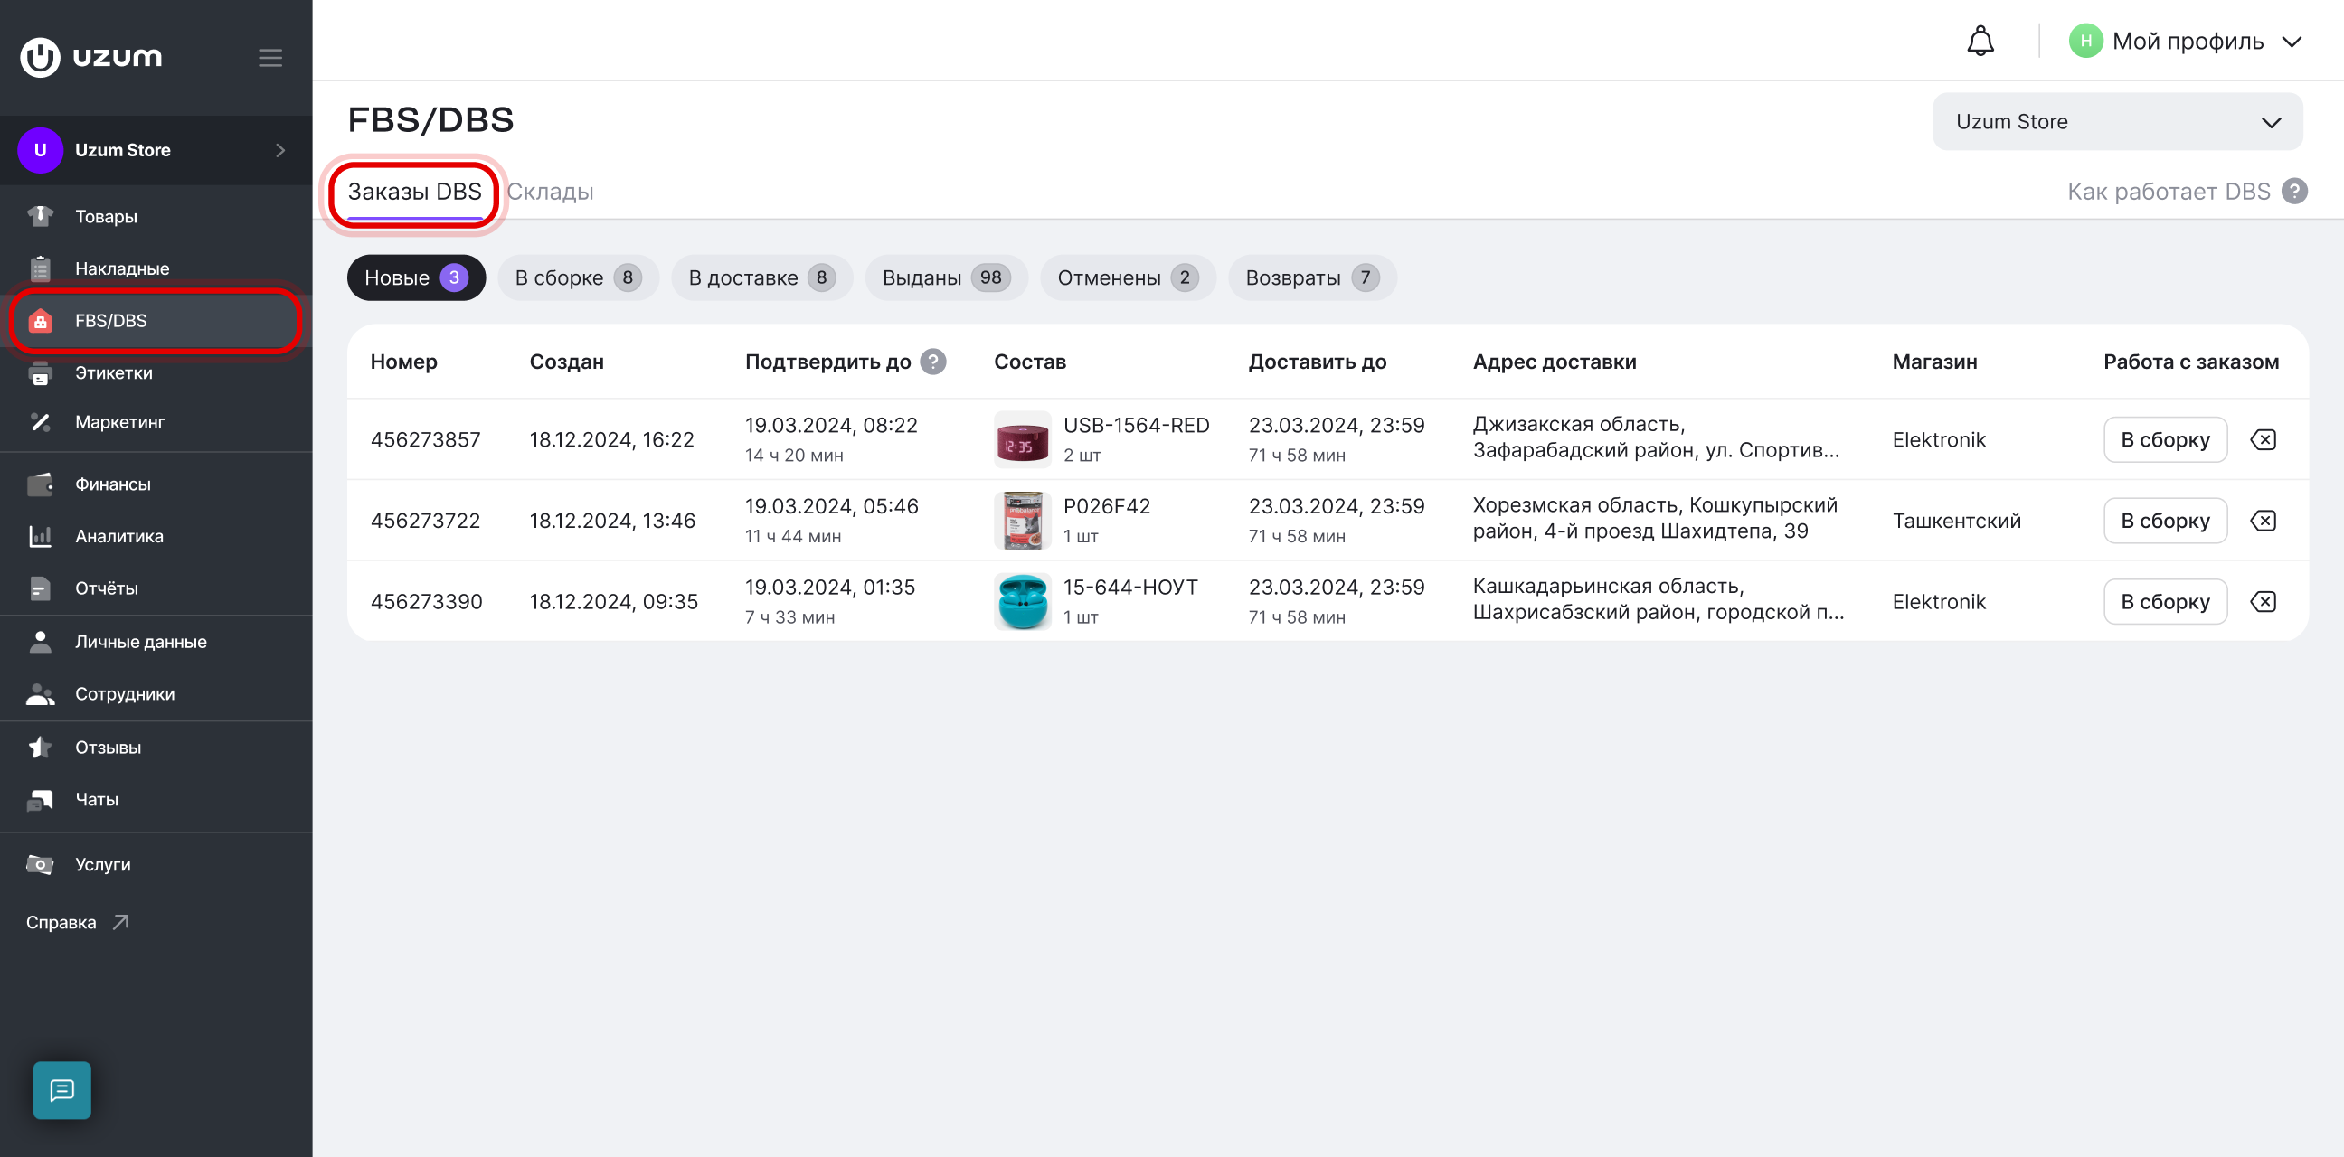The width and height of the screenshot is (2344, 1157).
Task: Open the notifications bell icon
Action: 1980,41
